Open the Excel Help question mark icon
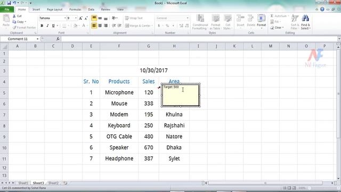 (x=322, y=10)
